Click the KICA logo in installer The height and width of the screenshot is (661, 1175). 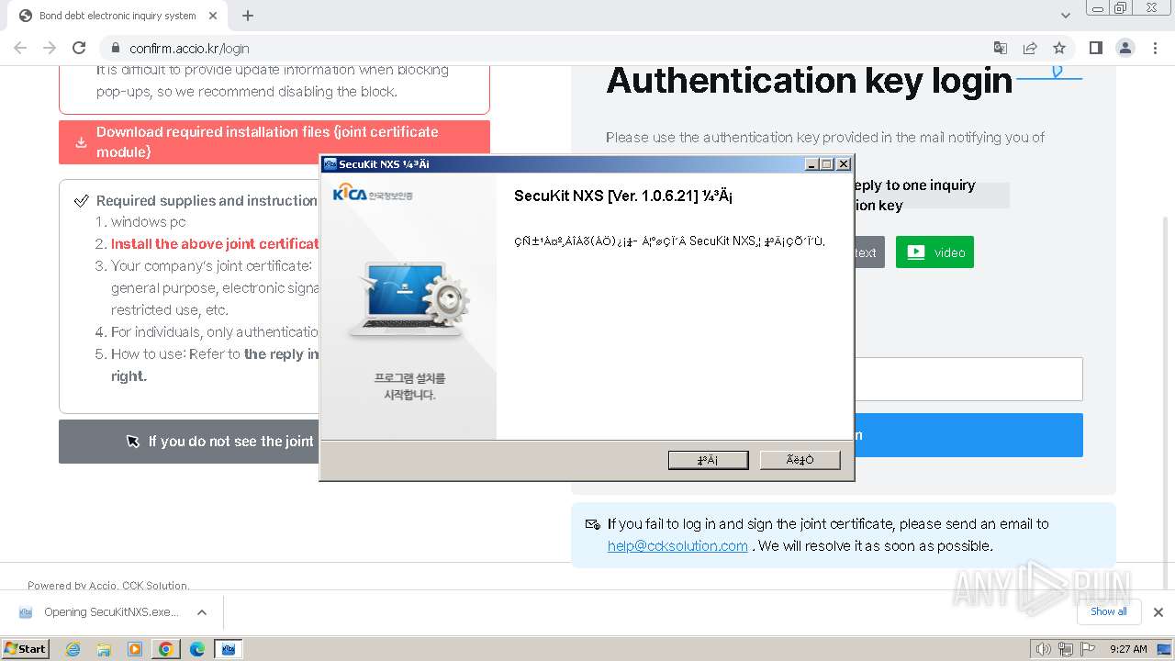373,194
